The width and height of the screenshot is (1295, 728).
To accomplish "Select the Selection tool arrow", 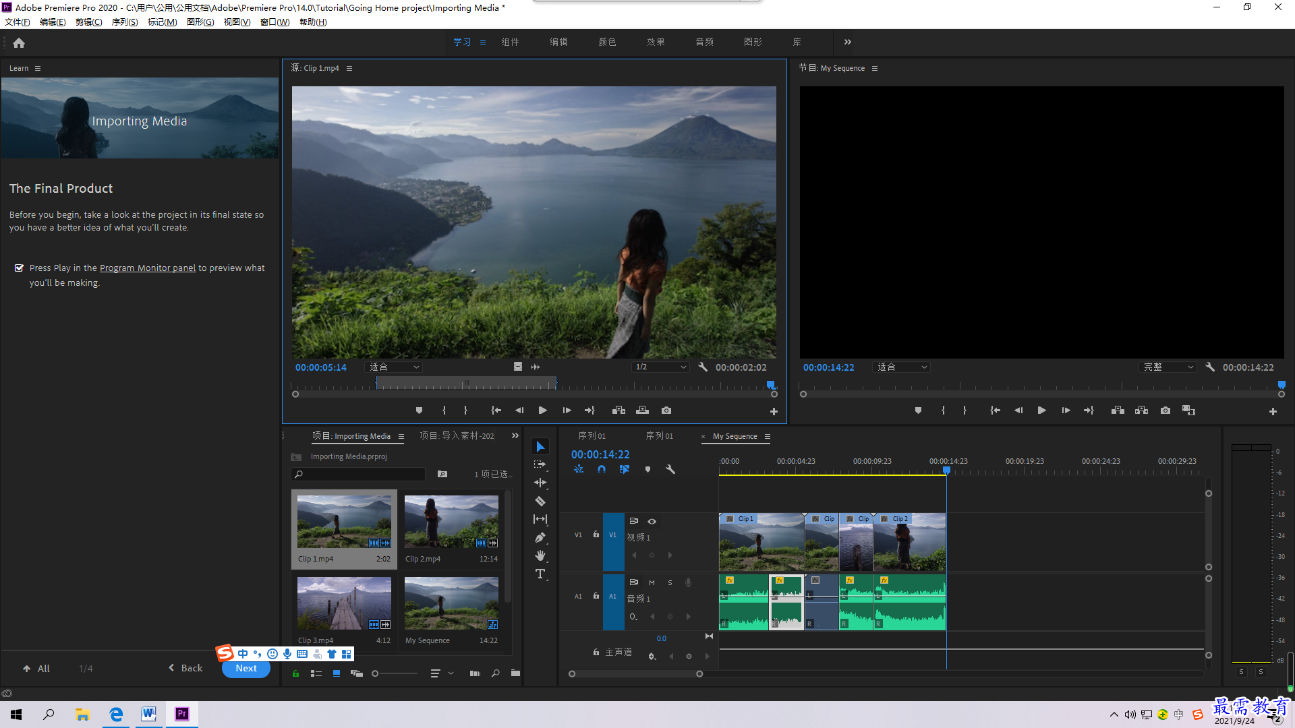I will coord(540,447).
